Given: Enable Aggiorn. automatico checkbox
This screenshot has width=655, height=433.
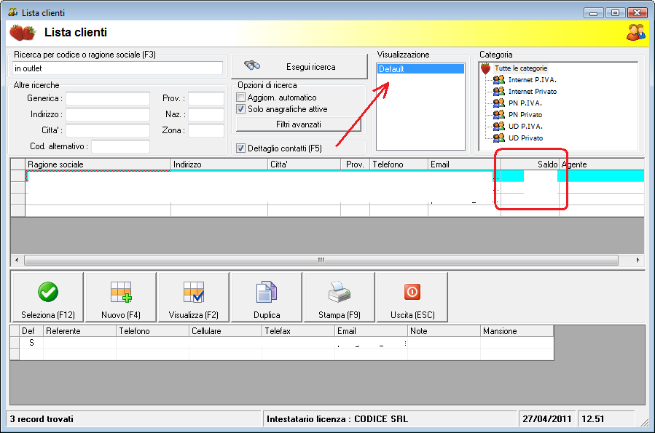Looking at the screenshot, I should (x=240, y=98).
